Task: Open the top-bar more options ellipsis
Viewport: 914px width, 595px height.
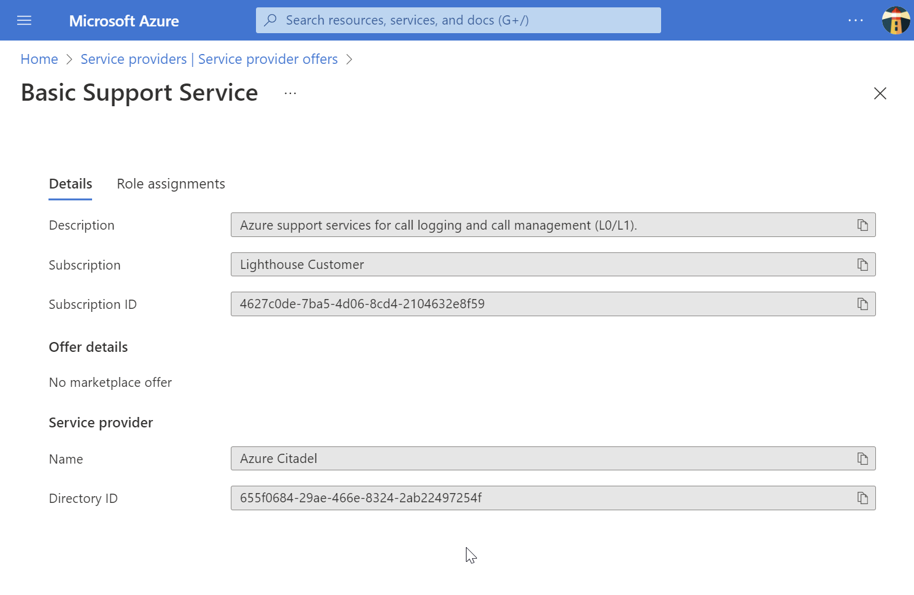Action: pos(855,20)
